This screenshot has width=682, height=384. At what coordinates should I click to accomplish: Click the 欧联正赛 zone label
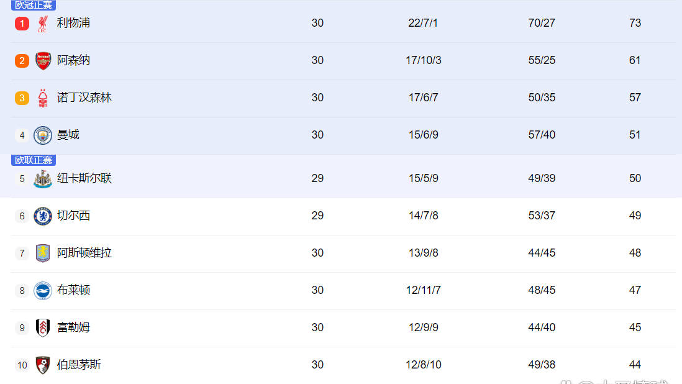point(34,160)
